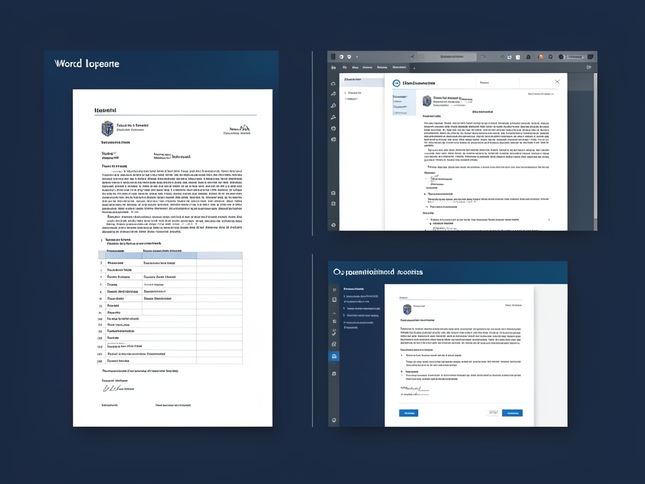Click the icon at the far right of the top-right window's menu row
Viewport: 645px width, 484px height.
point(589,67)
